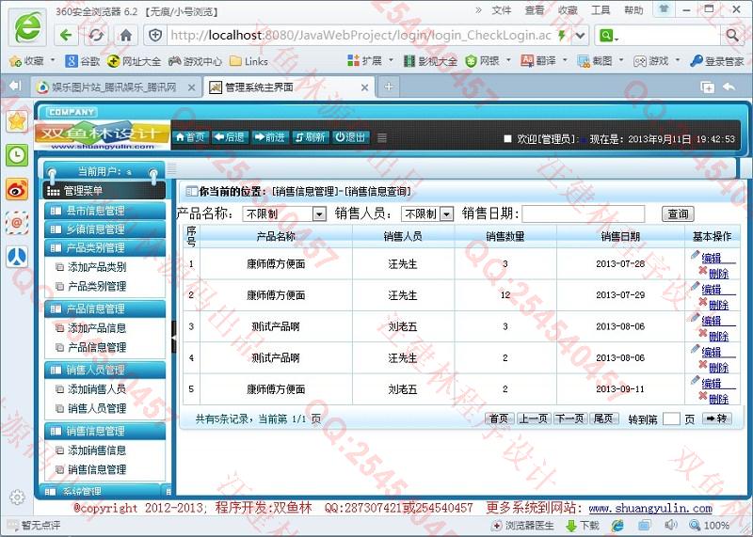
Task: Expand 乡镇信息管理 menu section
Action: [x=104, y=229]
